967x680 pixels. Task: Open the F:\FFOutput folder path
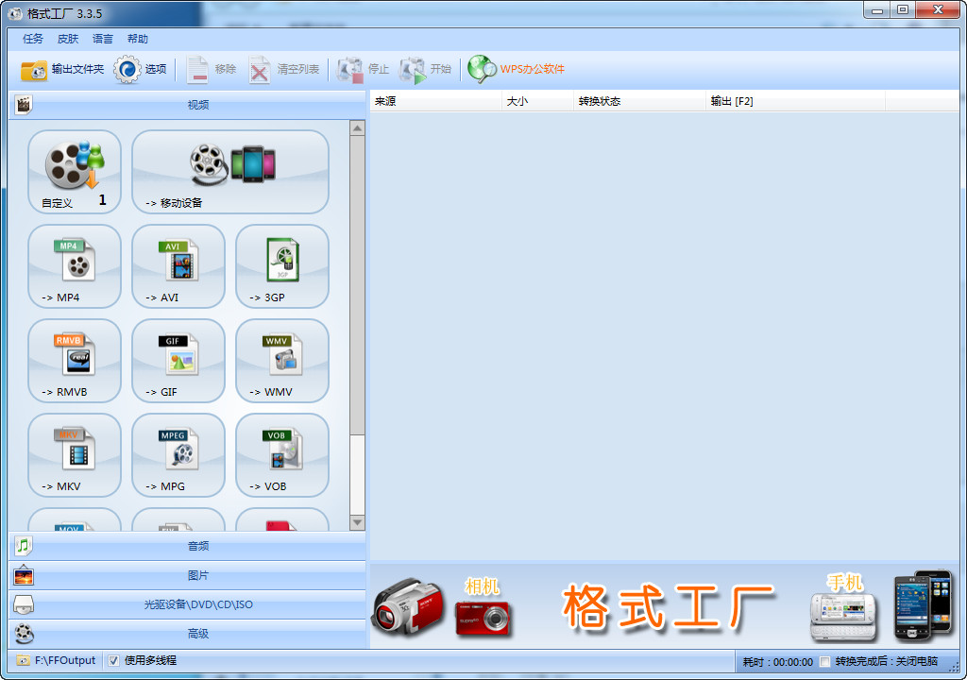click(57, 661)
